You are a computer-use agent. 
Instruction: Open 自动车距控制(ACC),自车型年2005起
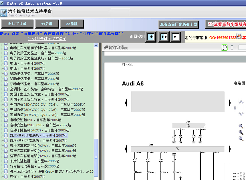click(x=39, y=130)
